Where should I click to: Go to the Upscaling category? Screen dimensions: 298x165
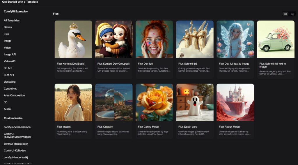(x=10, y=82)
